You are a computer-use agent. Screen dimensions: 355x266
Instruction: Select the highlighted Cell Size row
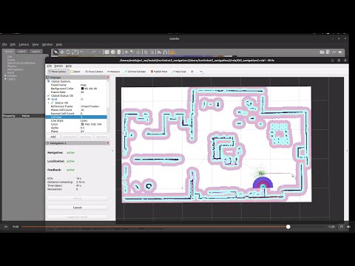click(76, 117)
